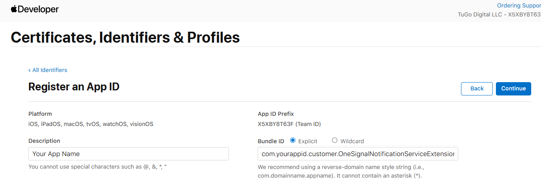Select the Explicit radio button
541x196 pixels.
pos(293,140)
